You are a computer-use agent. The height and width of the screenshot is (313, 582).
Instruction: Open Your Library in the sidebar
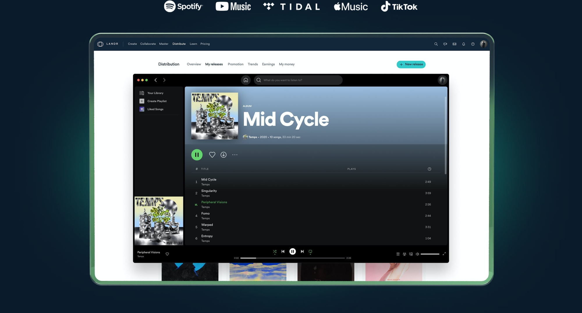tap(152, 93)
